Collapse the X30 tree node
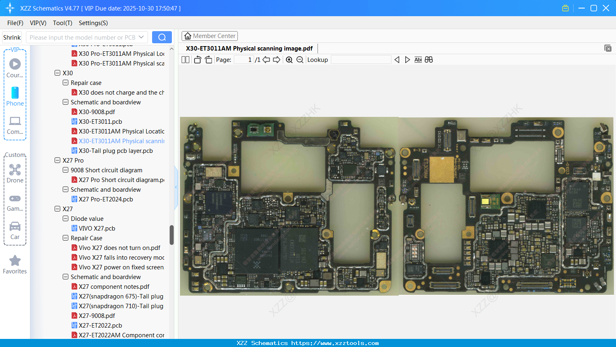Viewport: 616px width, 347px height. click(x=57, y=73)
